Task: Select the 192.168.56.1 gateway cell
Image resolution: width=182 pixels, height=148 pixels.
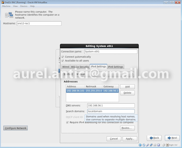Action: coord(111,91)
